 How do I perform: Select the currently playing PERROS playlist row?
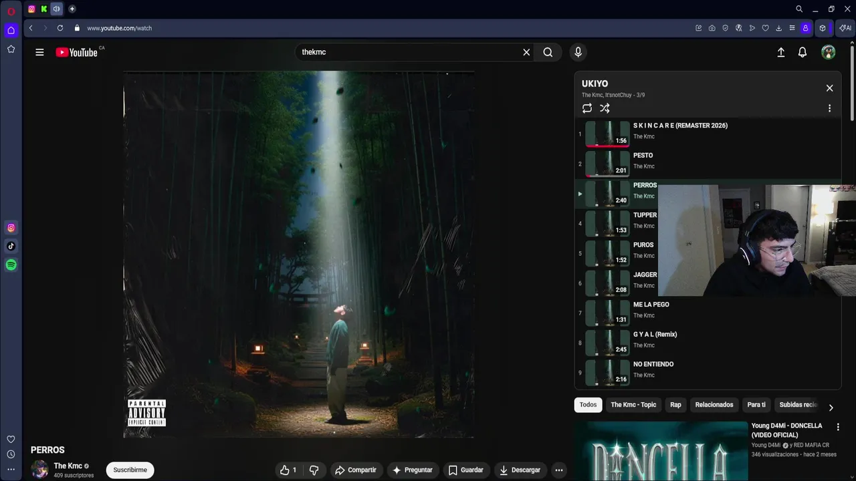tap(617, 194)
